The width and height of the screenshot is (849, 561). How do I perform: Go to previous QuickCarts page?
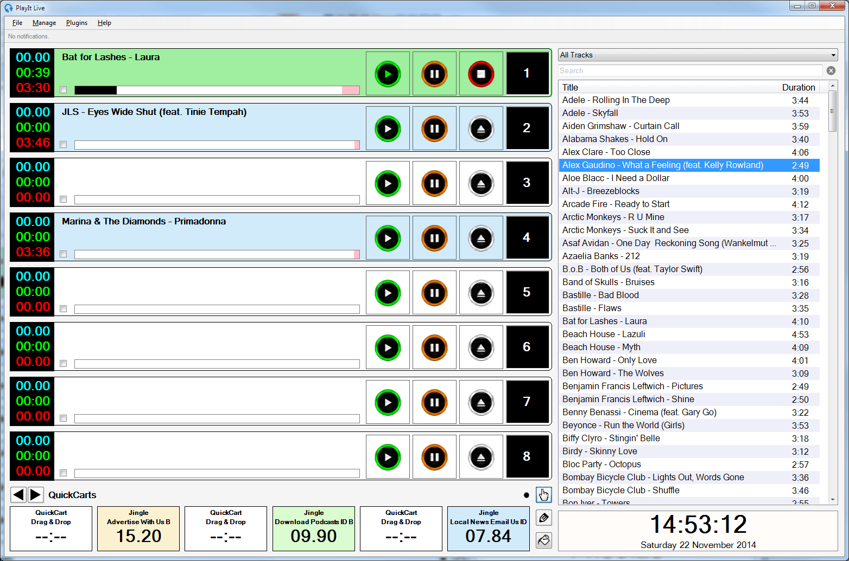point(18,494)
